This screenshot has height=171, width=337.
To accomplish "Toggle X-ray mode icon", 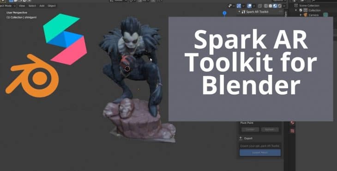I will (x=260, y=6).
